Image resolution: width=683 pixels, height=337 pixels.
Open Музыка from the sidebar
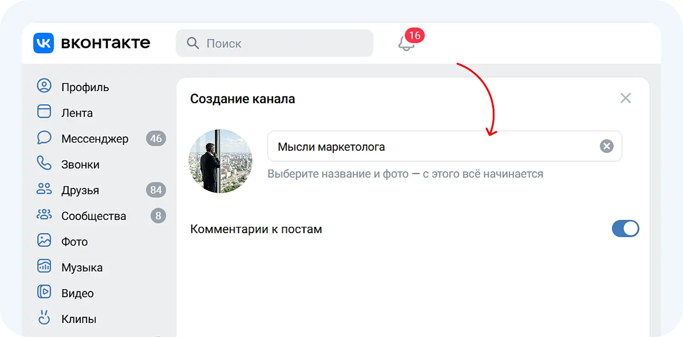point(82,268)
